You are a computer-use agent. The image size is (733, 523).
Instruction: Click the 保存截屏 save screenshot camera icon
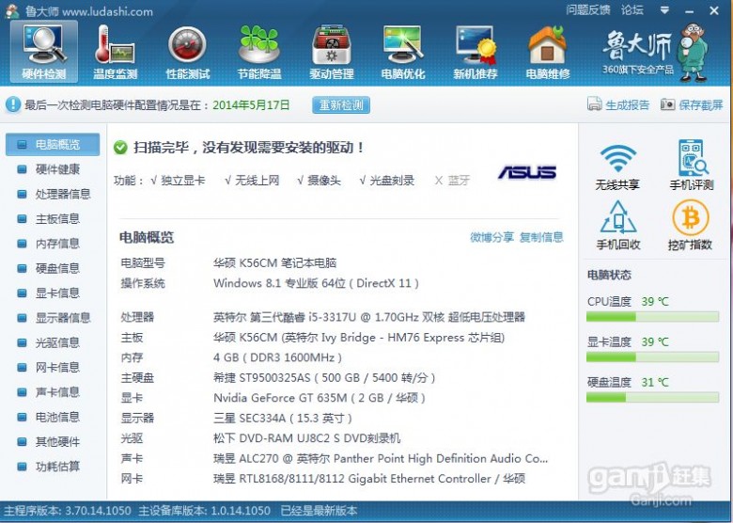667,103
